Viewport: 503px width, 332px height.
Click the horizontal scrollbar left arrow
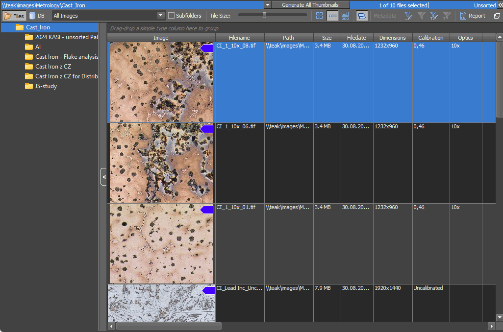(112, 326)
